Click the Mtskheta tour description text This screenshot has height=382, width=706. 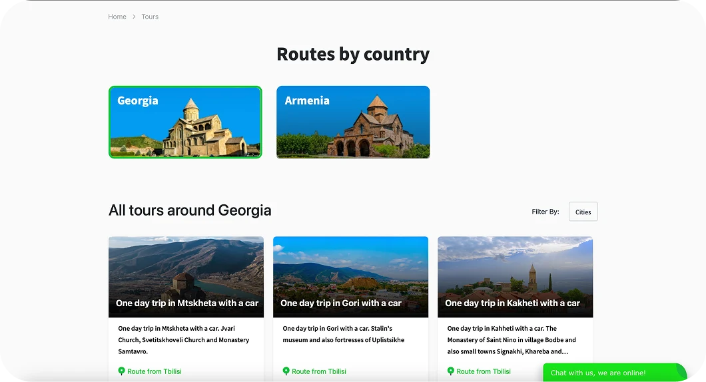[183, 339]
